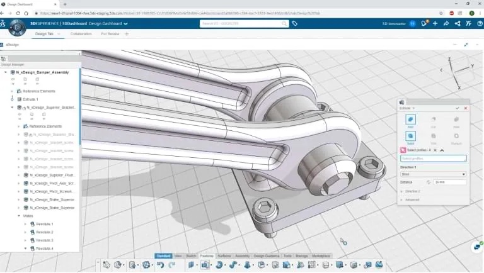Viewport: 484px width, 273px height.
Task: Add a new dashboard tab with plus
Action: coord(127,34)
